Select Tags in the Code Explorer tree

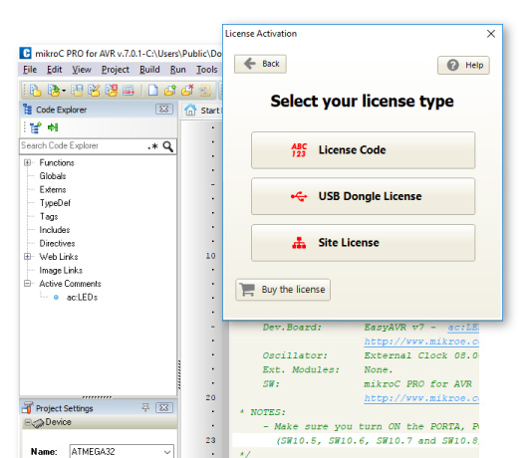tap(49, 216)
